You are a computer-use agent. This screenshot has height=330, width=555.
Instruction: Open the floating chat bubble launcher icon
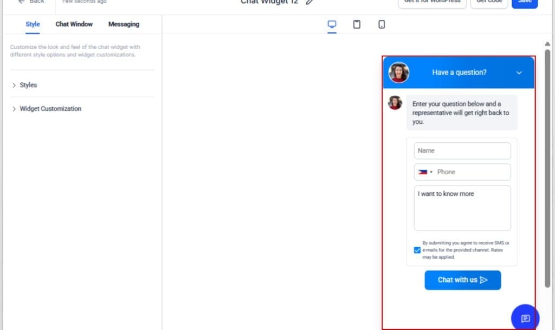[524, 318]
